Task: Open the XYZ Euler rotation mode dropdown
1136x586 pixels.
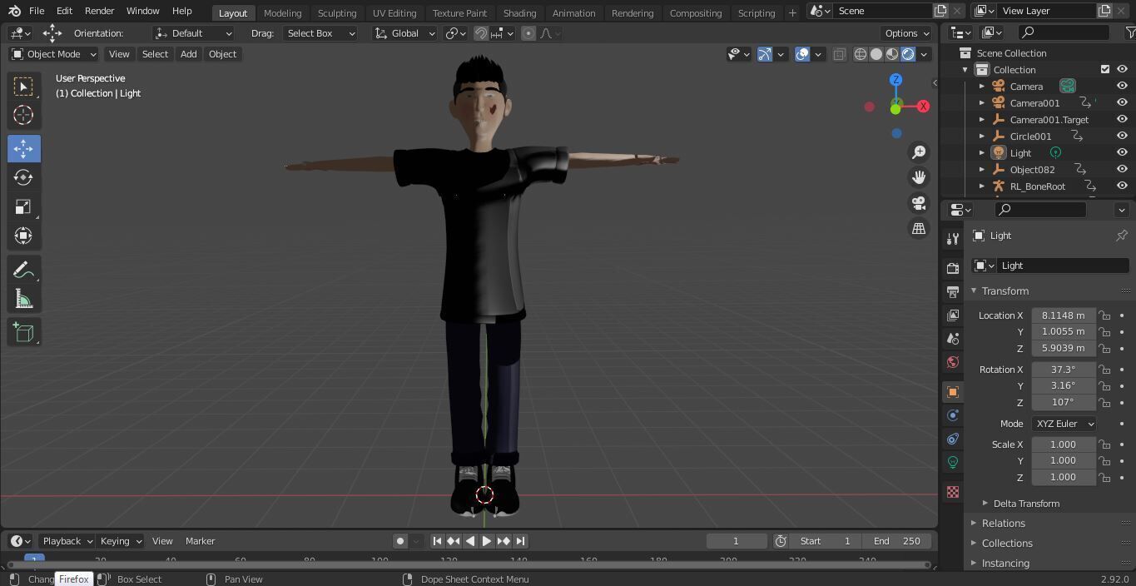Action: pyautogui.click(x=1064, y=424)
